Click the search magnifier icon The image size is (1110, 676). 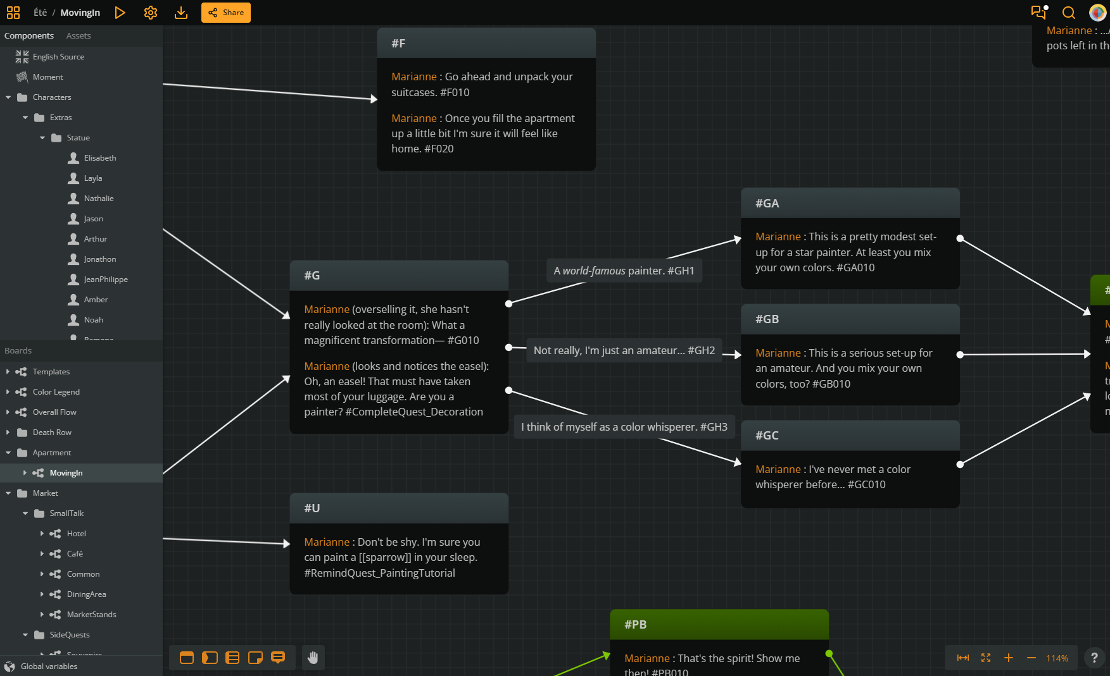[1069, 13]
